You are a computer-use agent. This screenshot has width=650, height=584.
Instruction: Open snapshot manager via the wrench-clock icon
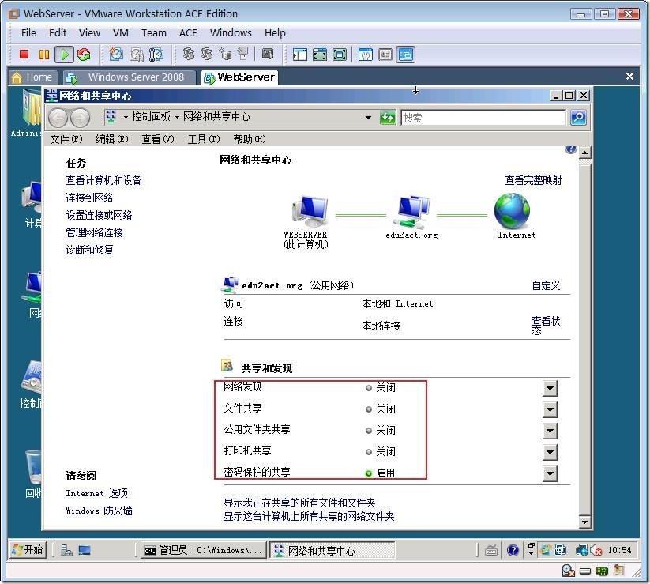click(156, 55)
